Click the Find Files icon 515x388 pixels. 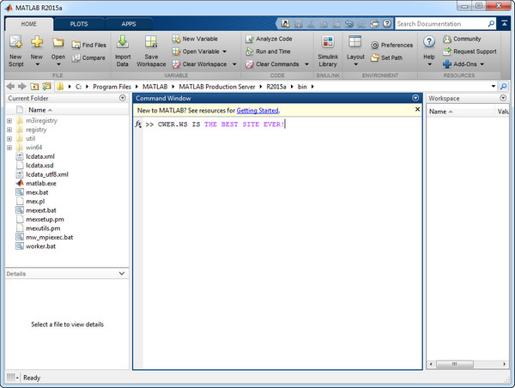[88, 45]
